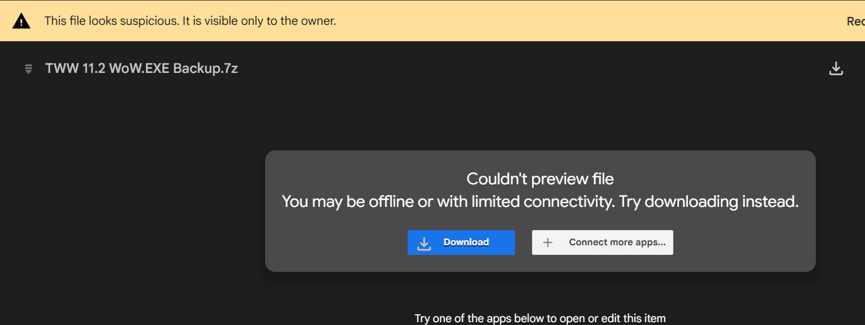The height and width of the screenshot is (325, 865).
Task: Click the black warning triangle icon
Action: coord(21,21)
